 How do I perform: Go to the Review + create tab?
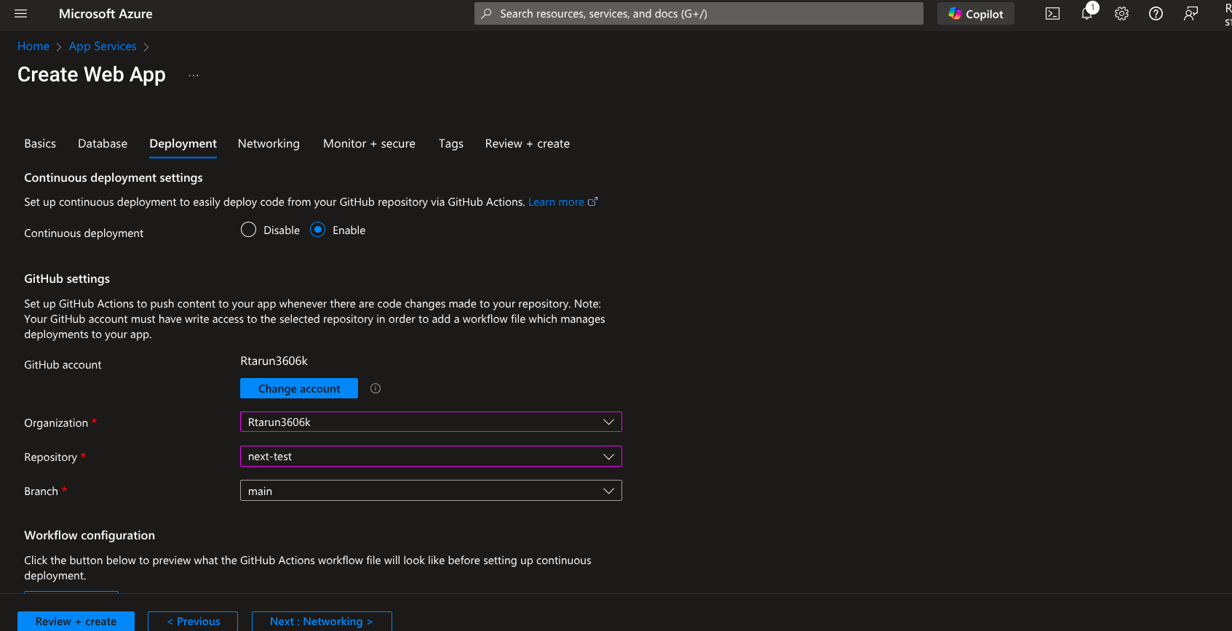[528, 144]
